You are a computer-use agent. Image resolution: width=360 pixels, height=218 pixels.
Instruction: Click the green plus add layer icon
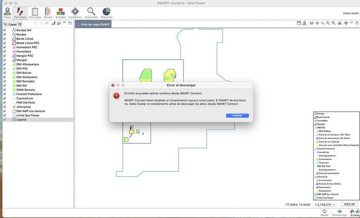[x=346, y=23]
